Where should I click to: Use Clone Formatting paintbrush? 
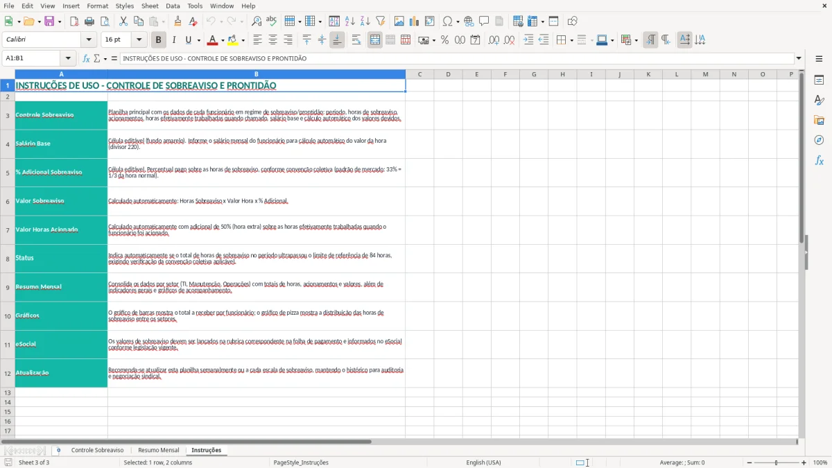[178, 21]
